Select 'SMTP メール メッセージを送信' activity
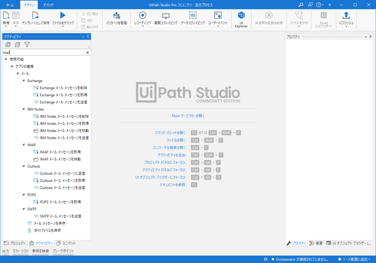 click(x=60, y=216)
